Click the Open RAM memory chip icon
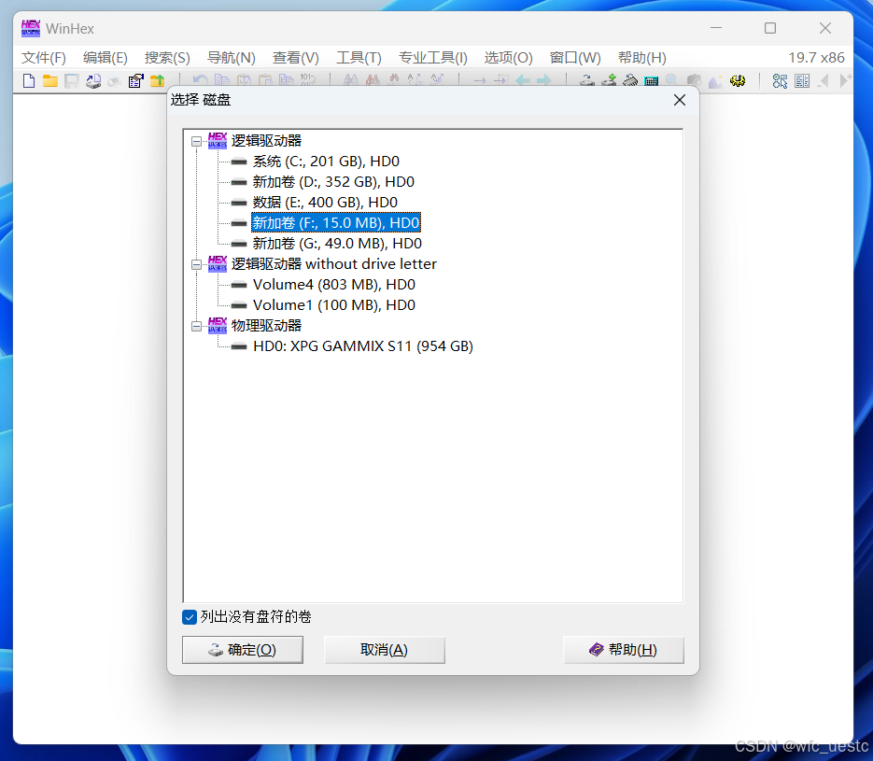Screen dimensions: 873x761 [x=629, y=80]
